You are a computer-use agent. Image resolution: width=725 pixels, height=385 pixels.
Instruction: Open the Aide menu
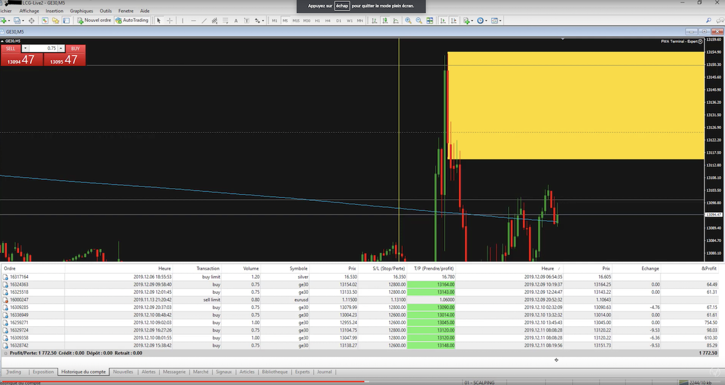(145, 11)
